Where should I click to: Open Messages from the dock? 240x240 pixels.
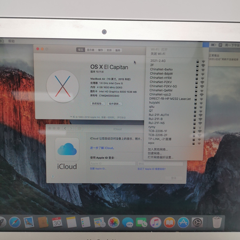click(x=127, y=222)
